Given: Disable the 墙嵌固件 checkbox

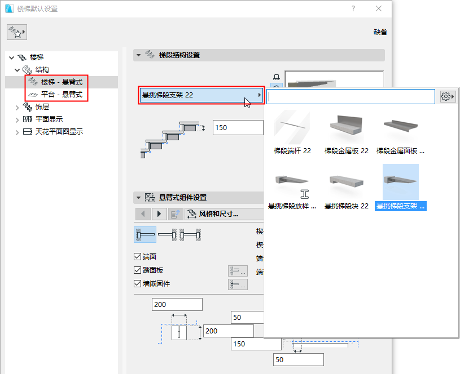Looking at the screenshot, I should (x=137, y=283).
